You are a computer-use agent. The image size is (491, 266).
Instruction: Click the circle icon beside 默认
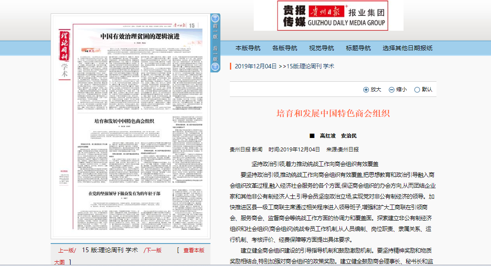[417, 90]
